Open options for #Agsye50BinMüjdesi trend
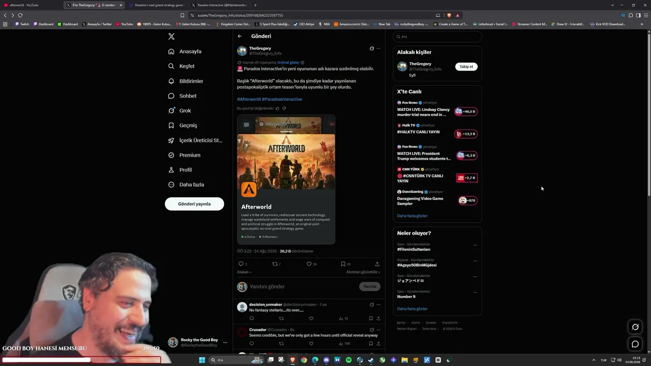The image size is (651, 366). [x=475, y=261]
